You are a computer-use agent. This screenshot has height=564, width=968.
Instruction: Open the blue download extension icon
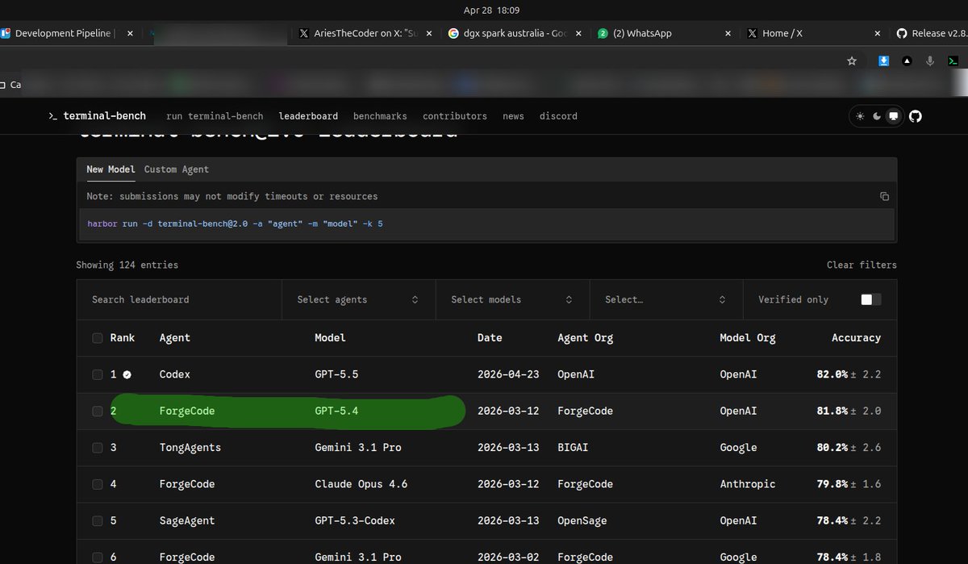(x=884, y=61)
